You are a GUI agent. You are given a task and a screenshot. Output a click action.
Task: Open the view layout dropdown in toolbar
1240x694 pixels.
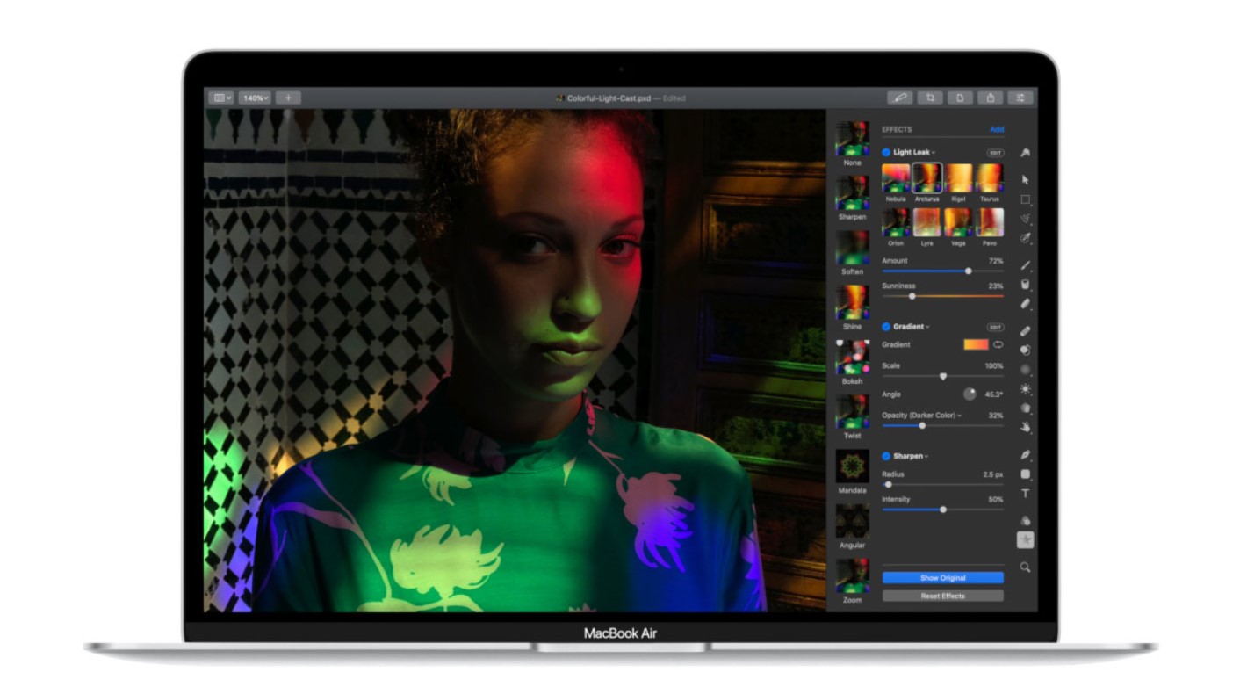pyautogui.click(x=221, y=98)
